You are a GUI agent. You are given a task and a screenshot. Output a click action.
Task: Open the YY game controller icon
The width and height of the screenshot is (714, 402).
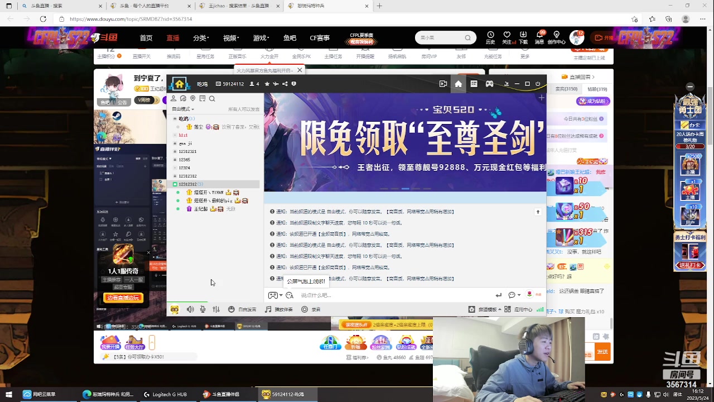489,84
